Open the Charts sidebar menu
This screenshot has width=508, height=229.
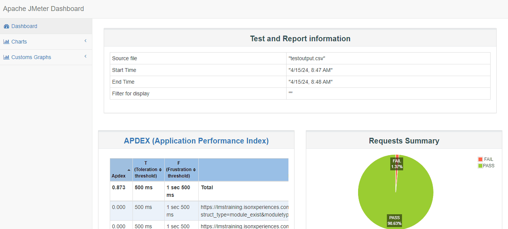19,42
